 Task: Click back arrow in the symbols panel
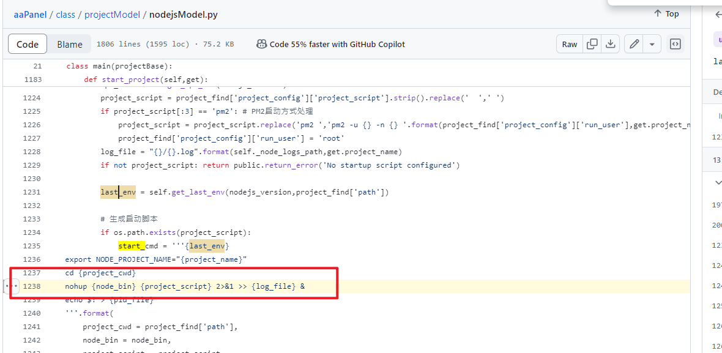point(718,15)
